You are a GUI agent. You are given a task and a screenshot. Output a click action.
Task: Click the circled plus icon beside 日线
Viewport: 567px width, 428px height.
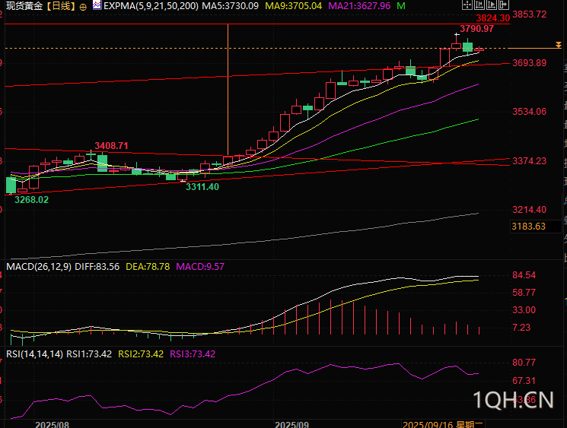point(82,6)
